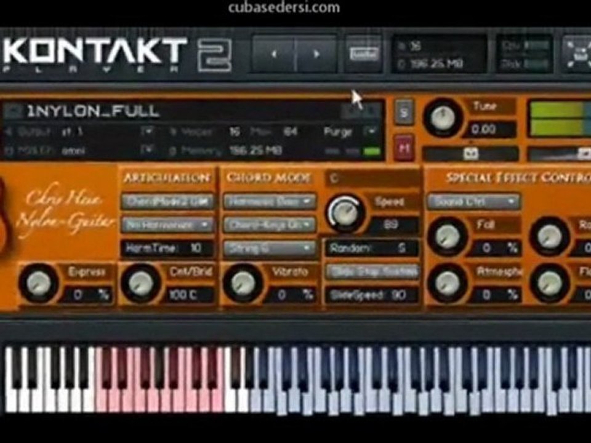Click the Express knob
Viewport: 591px width, 443px height.
tap(38, 282)
